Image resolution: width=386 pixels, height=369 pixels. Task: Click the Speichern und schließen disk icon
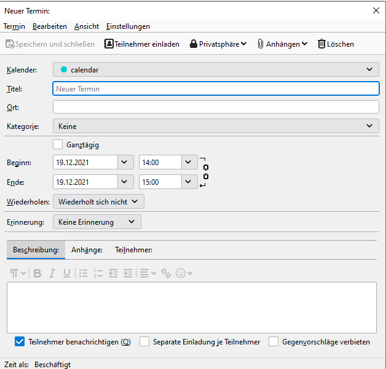pos(10,44)
